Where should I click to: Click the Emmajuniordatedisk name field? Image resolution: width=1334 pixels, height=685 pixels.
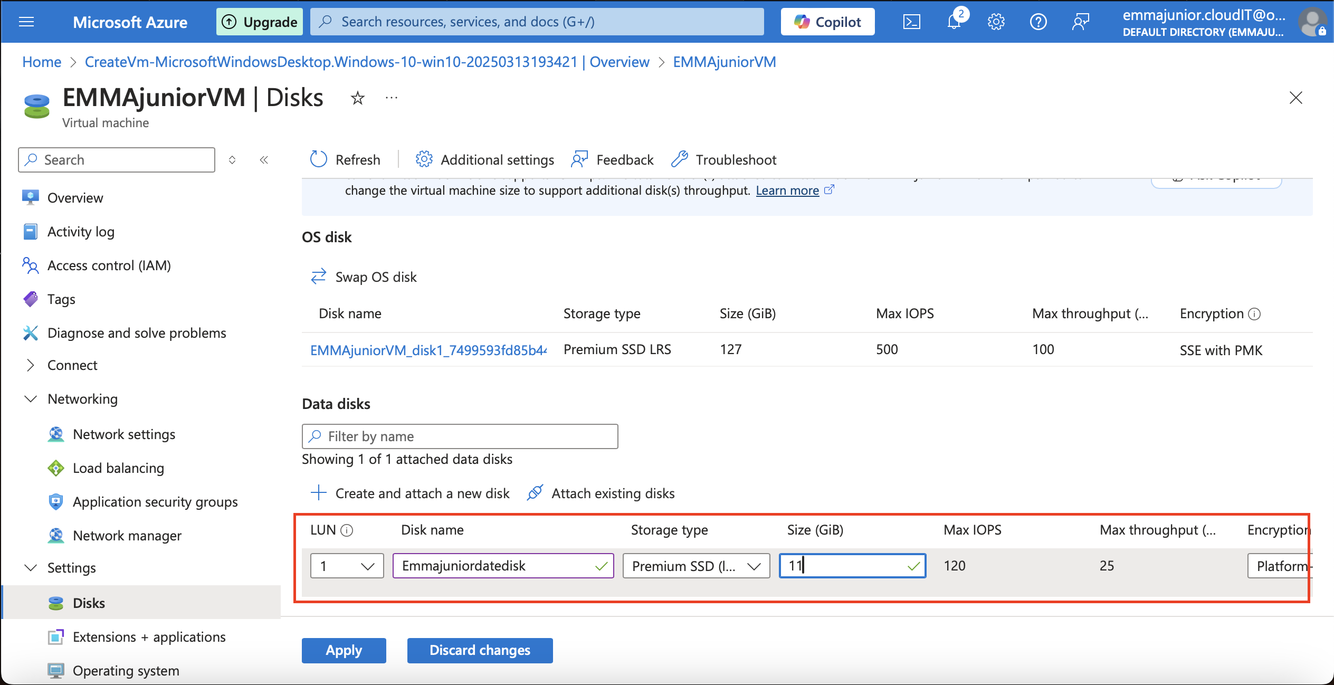coord(503,566)
